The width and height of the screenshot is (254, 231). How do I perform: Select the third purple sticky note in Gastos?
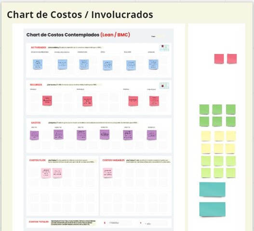pos(81,135)
